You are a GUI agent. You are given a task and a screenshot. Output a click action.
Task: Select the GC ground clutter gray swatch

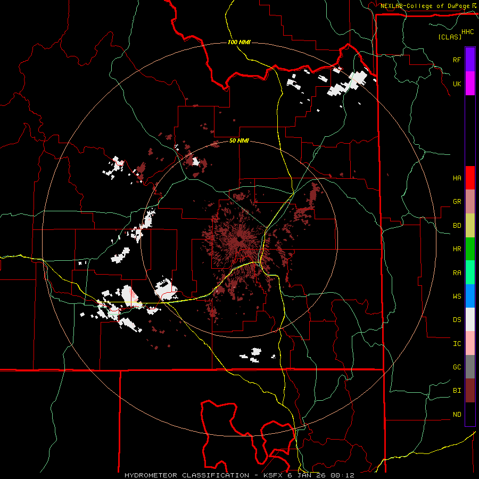[x=470, y=367]
